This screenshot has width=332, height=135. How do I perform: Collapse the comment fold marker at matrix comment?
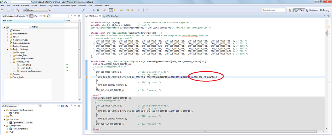pyautogui.click(x=89, y=36)
